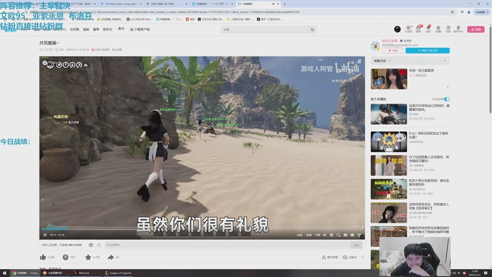Image resolution: width=492 pixels, height=277 pixels.
Task: Open messages icon in header
Action: [x=419, y=29]
